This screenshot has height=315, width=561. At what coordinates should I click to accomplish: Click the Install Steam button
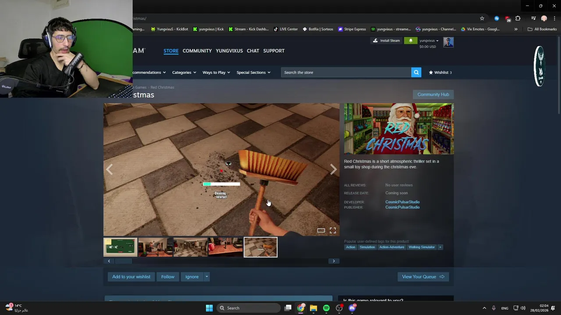[387, 41]
